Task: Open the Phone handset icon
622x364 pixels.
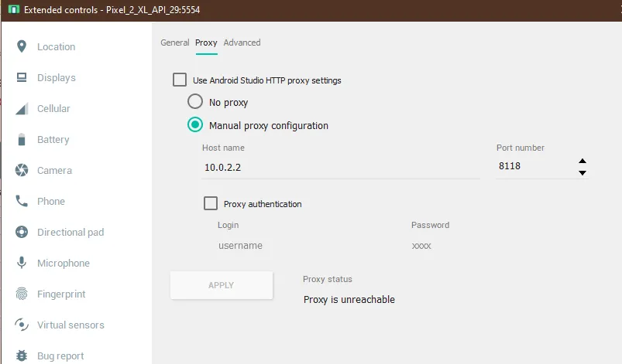Action: click(x=22, y=201)
